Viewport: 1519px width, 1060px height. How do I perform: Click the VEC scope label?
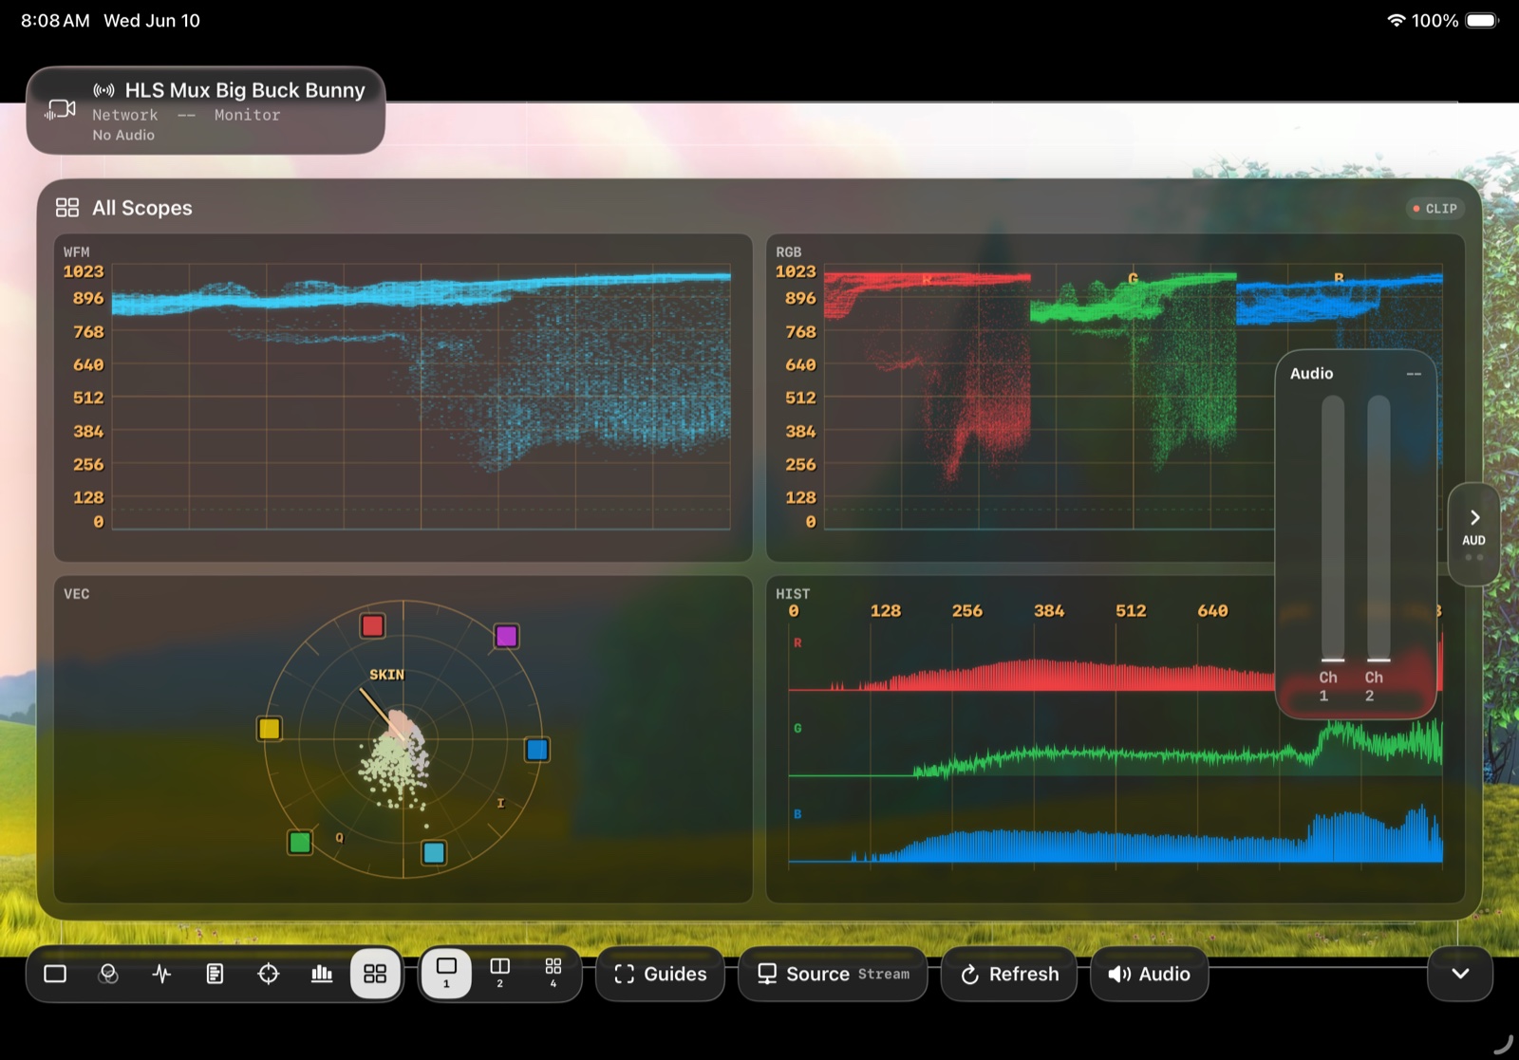coord(77,594)
